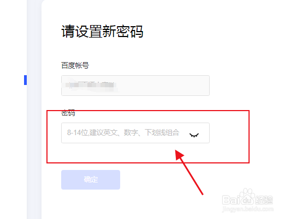Toggle password visibility with the closed-eye icon
Image resolution: width=290 pixels, height=219 pixels.
pyautogui.click(x=194, y=135)
